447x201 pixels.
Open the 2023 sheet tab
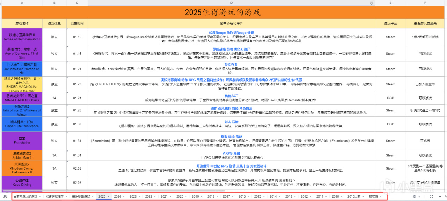coord(133,196)
